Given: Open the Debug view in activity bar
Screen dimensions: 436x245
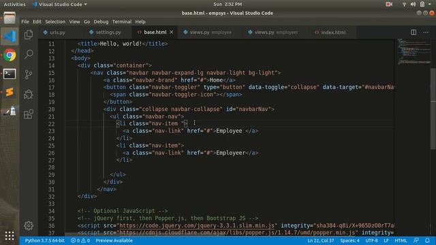Looking at the screenshot, I should click(x=29, y=95).
